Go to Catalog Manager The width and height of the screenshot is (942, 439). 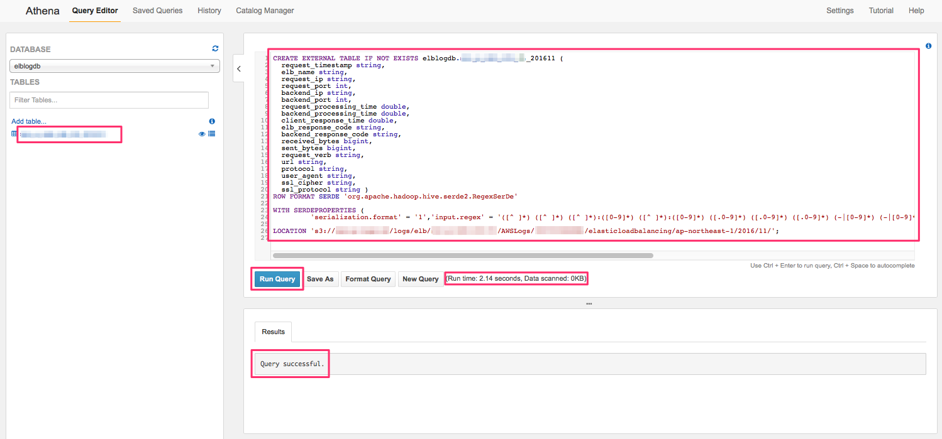click(264, 11)
